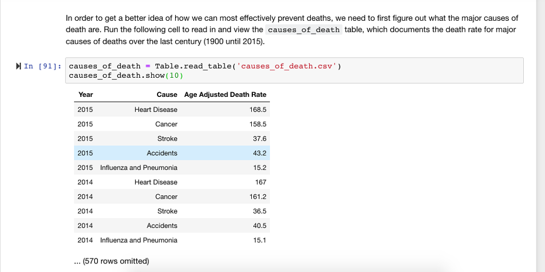This screenshot has height=272, width=545.
Task: Select the 2015 Influenza and Pneumonia cell
Action: (139, 168)
